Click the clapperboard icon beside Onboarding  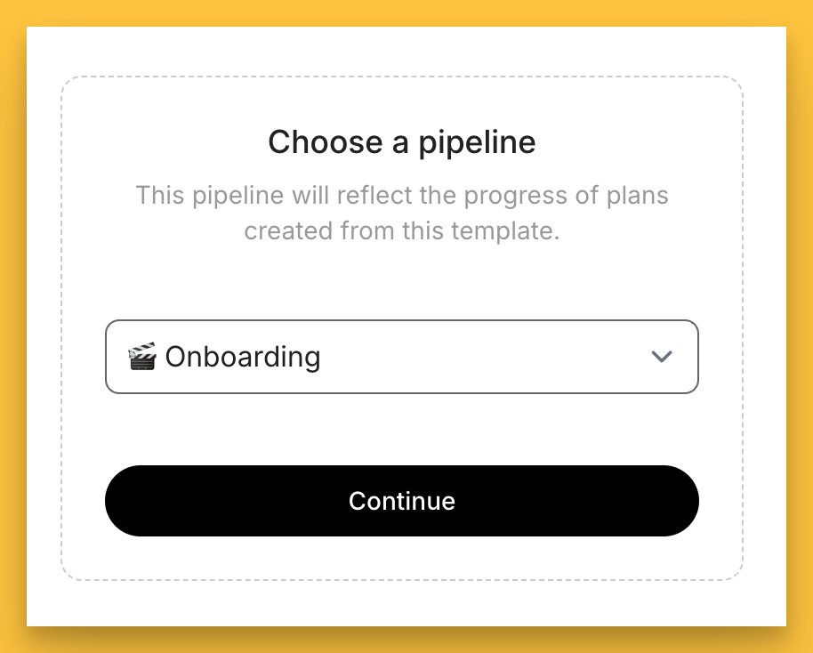[141, 357]
